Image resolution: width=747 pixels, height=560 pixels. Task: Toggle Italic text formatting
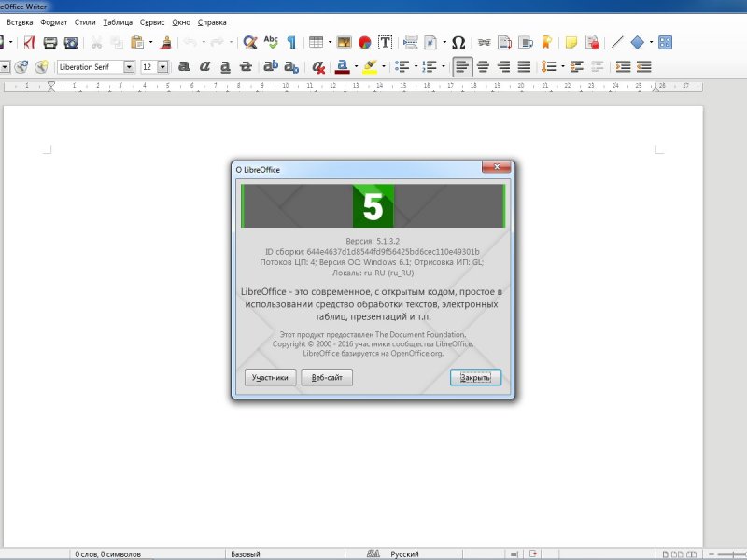coord(204,67)
